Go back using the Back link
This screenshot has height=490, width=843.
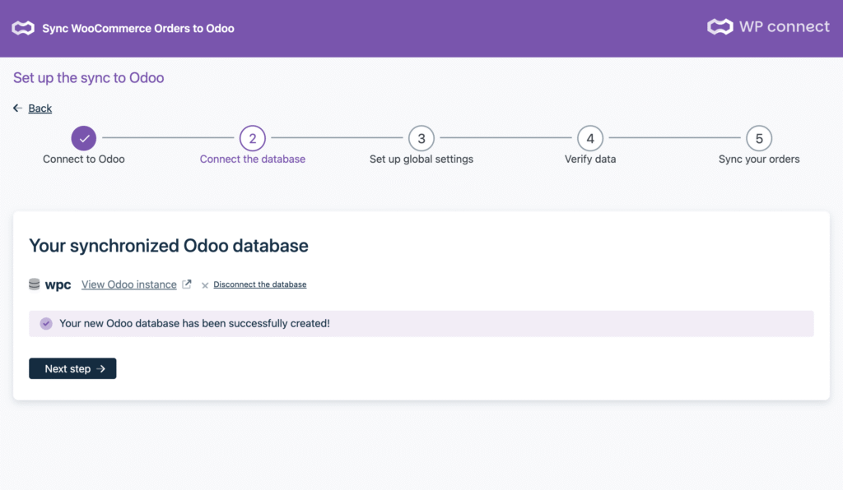tap(40, 109)
